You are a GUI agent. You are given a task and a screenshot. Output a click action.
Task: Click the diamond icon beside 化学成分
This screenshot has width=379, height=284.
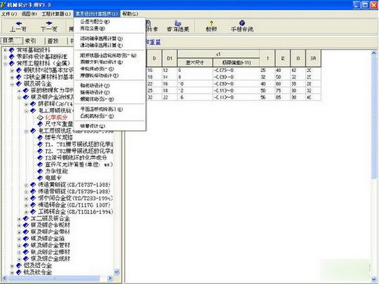pos(40,118)
